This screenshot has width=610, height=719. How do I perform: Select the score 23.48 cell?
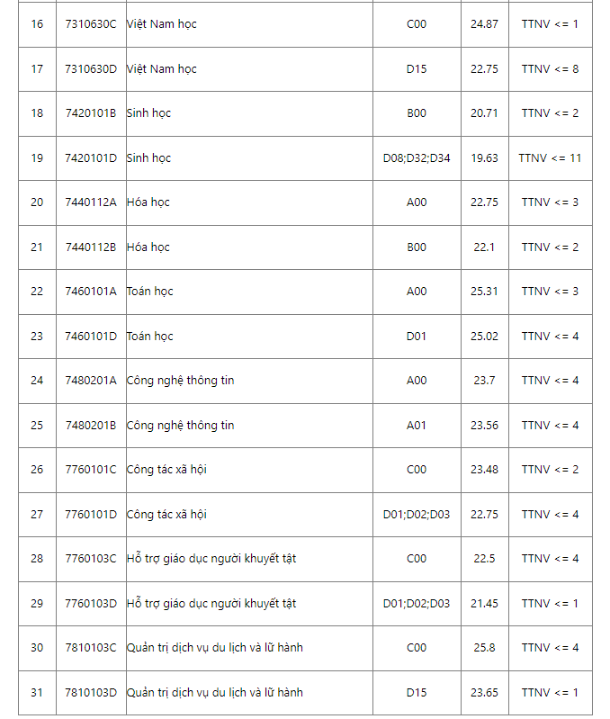484,470
